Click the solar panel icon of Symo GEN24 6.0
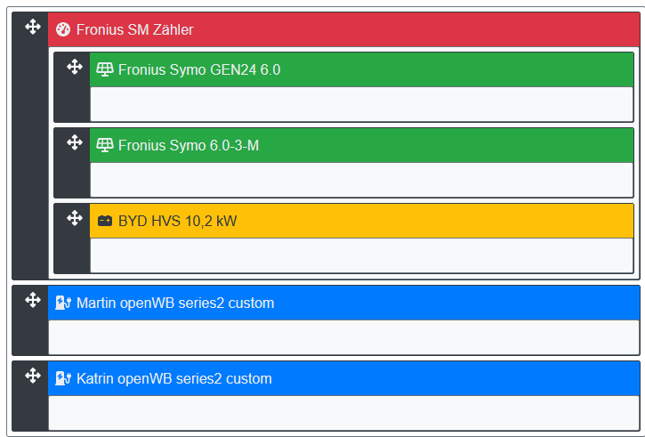 coord(104,69)
